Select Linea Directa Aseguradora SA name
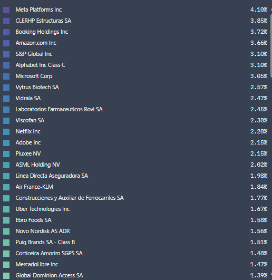This screenshot has width=272, height=280. (52, 176)
